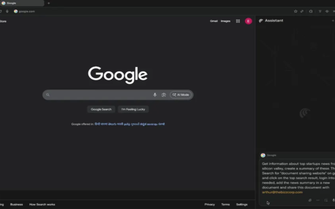Click the google.com address bar
Image resolution: width=335 pixels, height=209 pixels.
[27, 11]
